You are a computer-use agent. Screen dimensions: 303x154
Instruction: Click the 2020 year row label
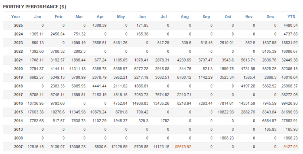18,69
